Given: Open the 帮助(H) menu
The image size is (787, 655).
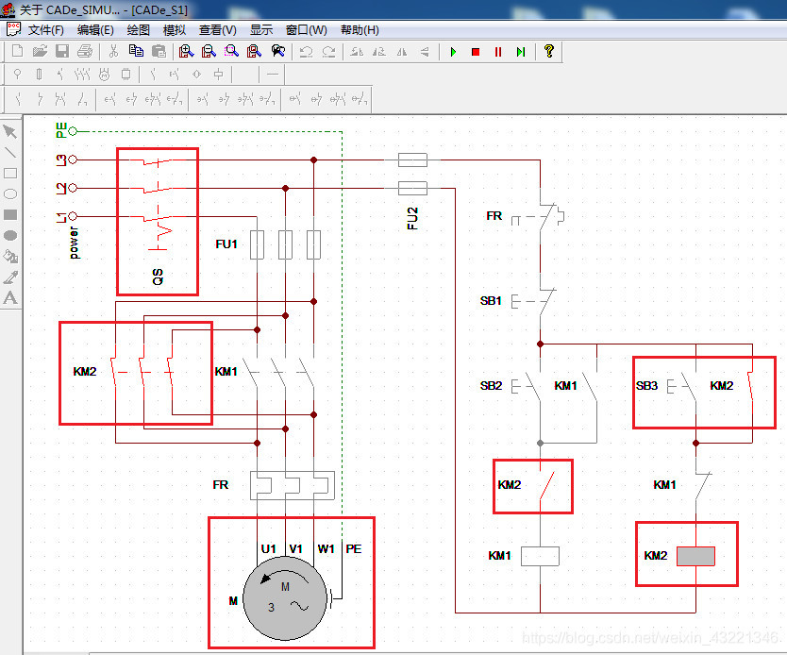Looking at the screenshot, I should [360, 30].
